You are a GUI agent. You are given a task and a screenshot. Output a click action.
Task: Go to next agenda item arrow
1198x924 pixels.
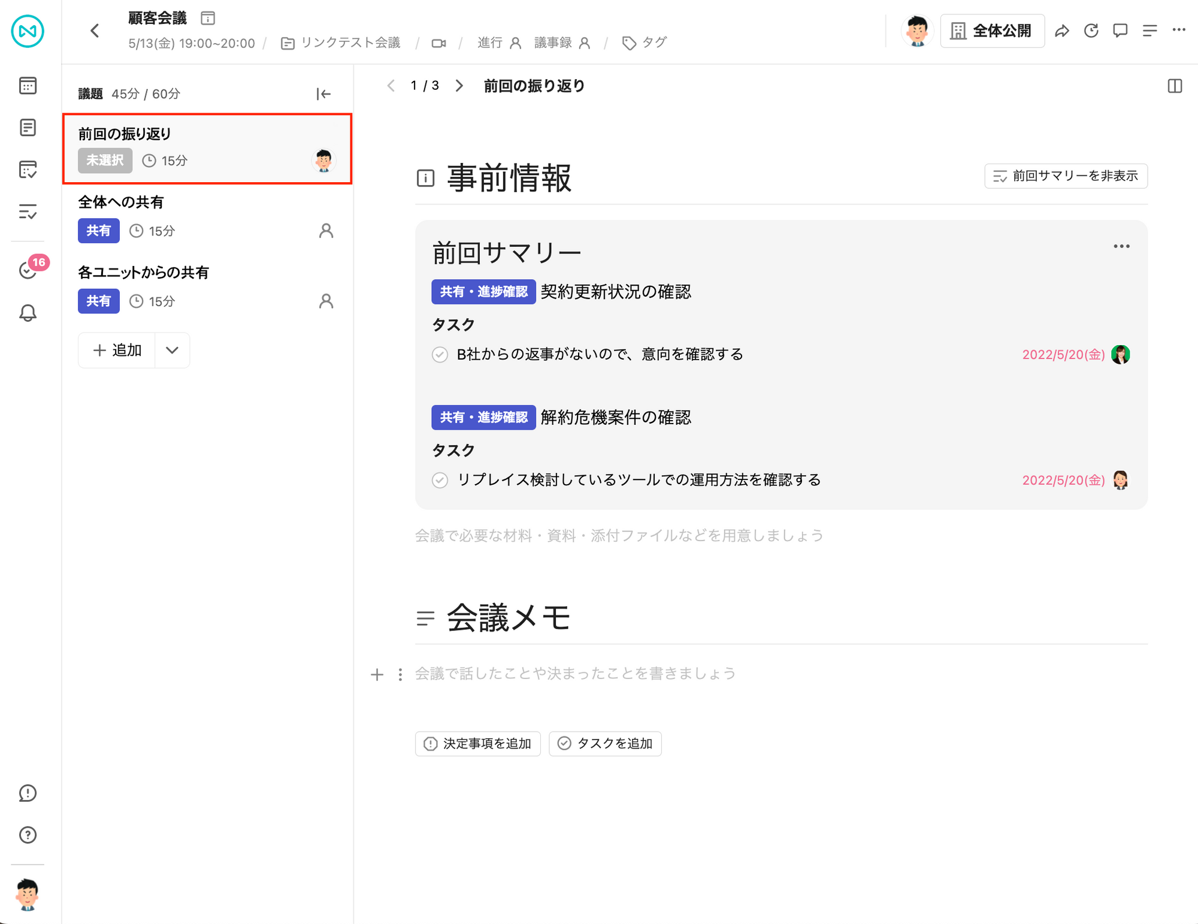(x=459, y=86)
